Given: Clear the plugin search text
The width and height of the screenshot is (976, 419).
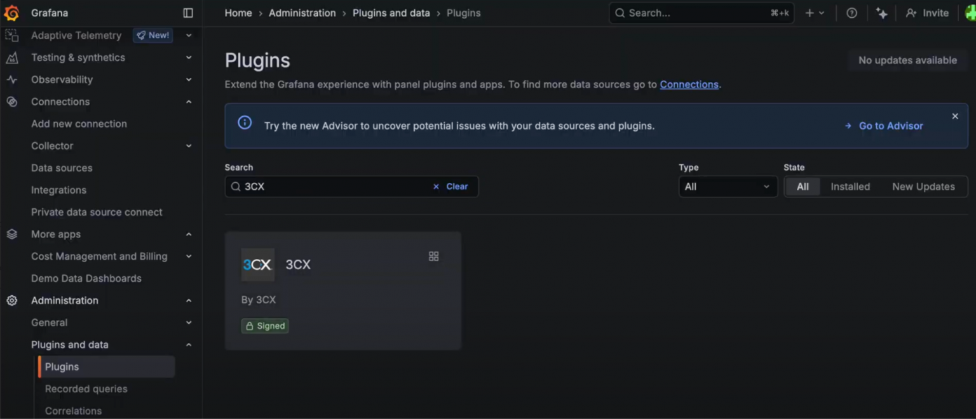Looking at the screenshot, I should [x=451, y=187].
